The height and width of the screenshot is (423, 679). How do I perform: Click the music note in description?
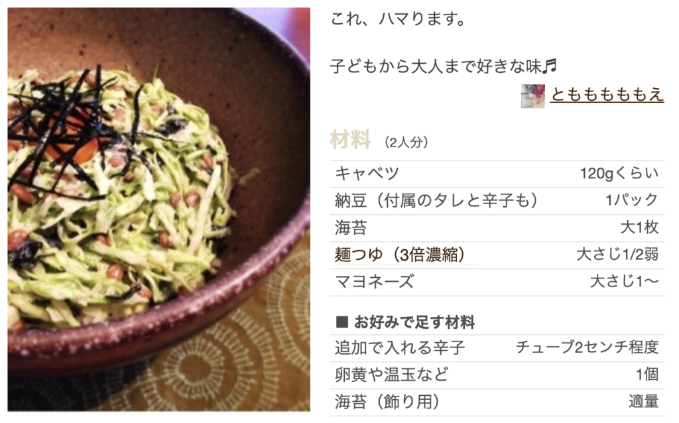pyautogui.click(x=550, y=66)
